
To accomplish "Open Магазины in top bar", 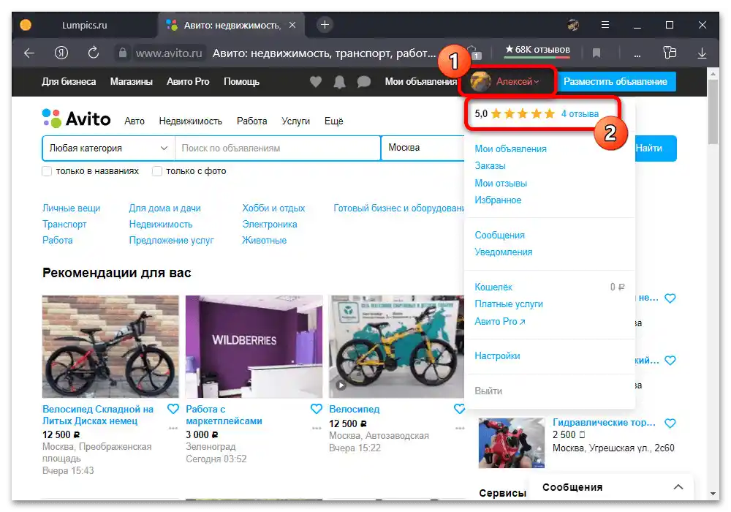I will coord(132,82).
